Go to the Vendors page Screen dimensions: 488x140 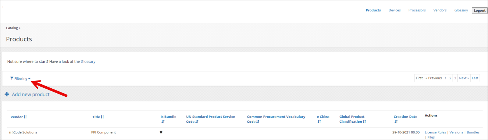pos(440,10)
